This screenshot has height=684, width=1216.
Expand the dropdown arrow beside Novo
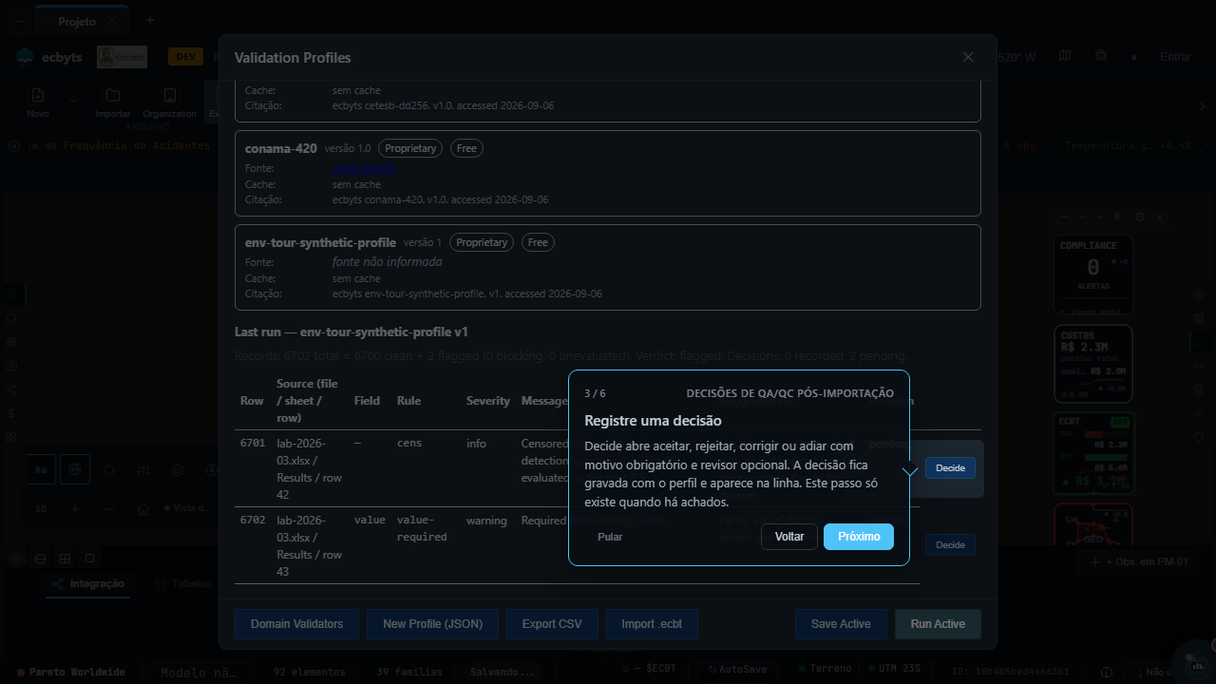coord(73,101)
